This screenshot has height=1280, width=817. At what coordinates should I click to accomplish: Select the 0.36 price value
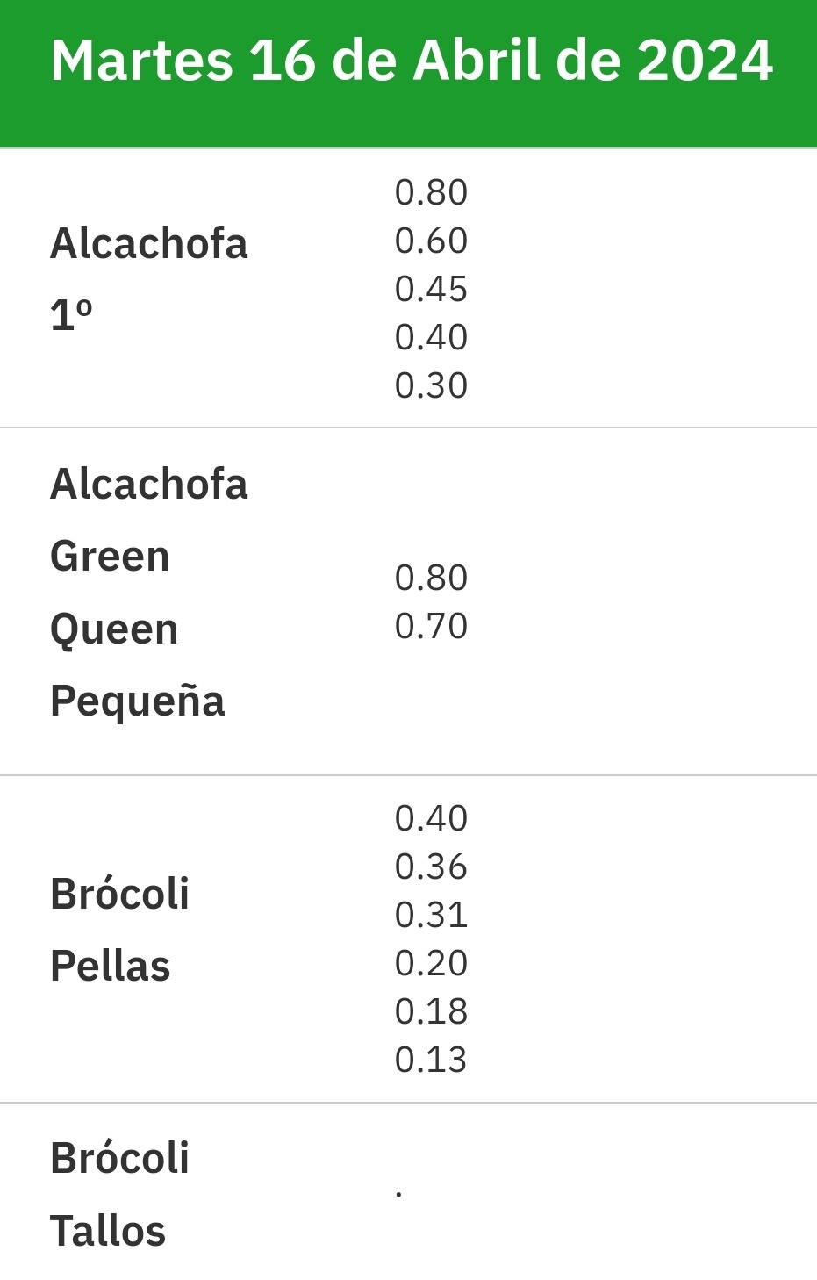coord(431,867)
